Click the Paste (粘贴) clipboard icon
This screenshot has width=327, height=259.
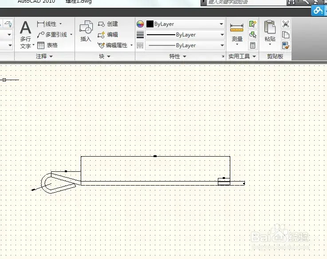tap(270, 27)
